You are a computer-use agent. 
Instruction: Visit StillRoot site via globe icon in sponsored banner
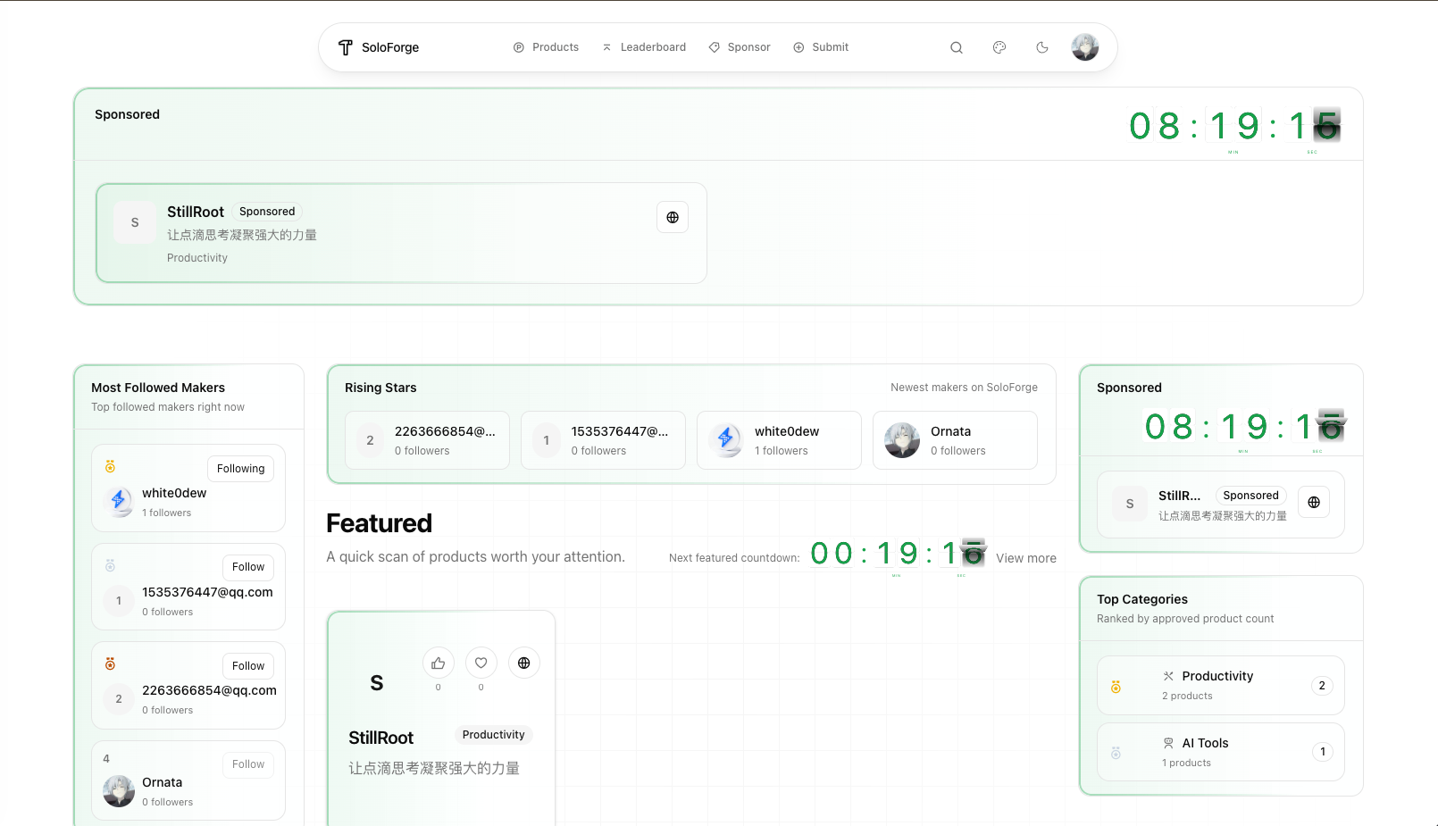point(672,217)
